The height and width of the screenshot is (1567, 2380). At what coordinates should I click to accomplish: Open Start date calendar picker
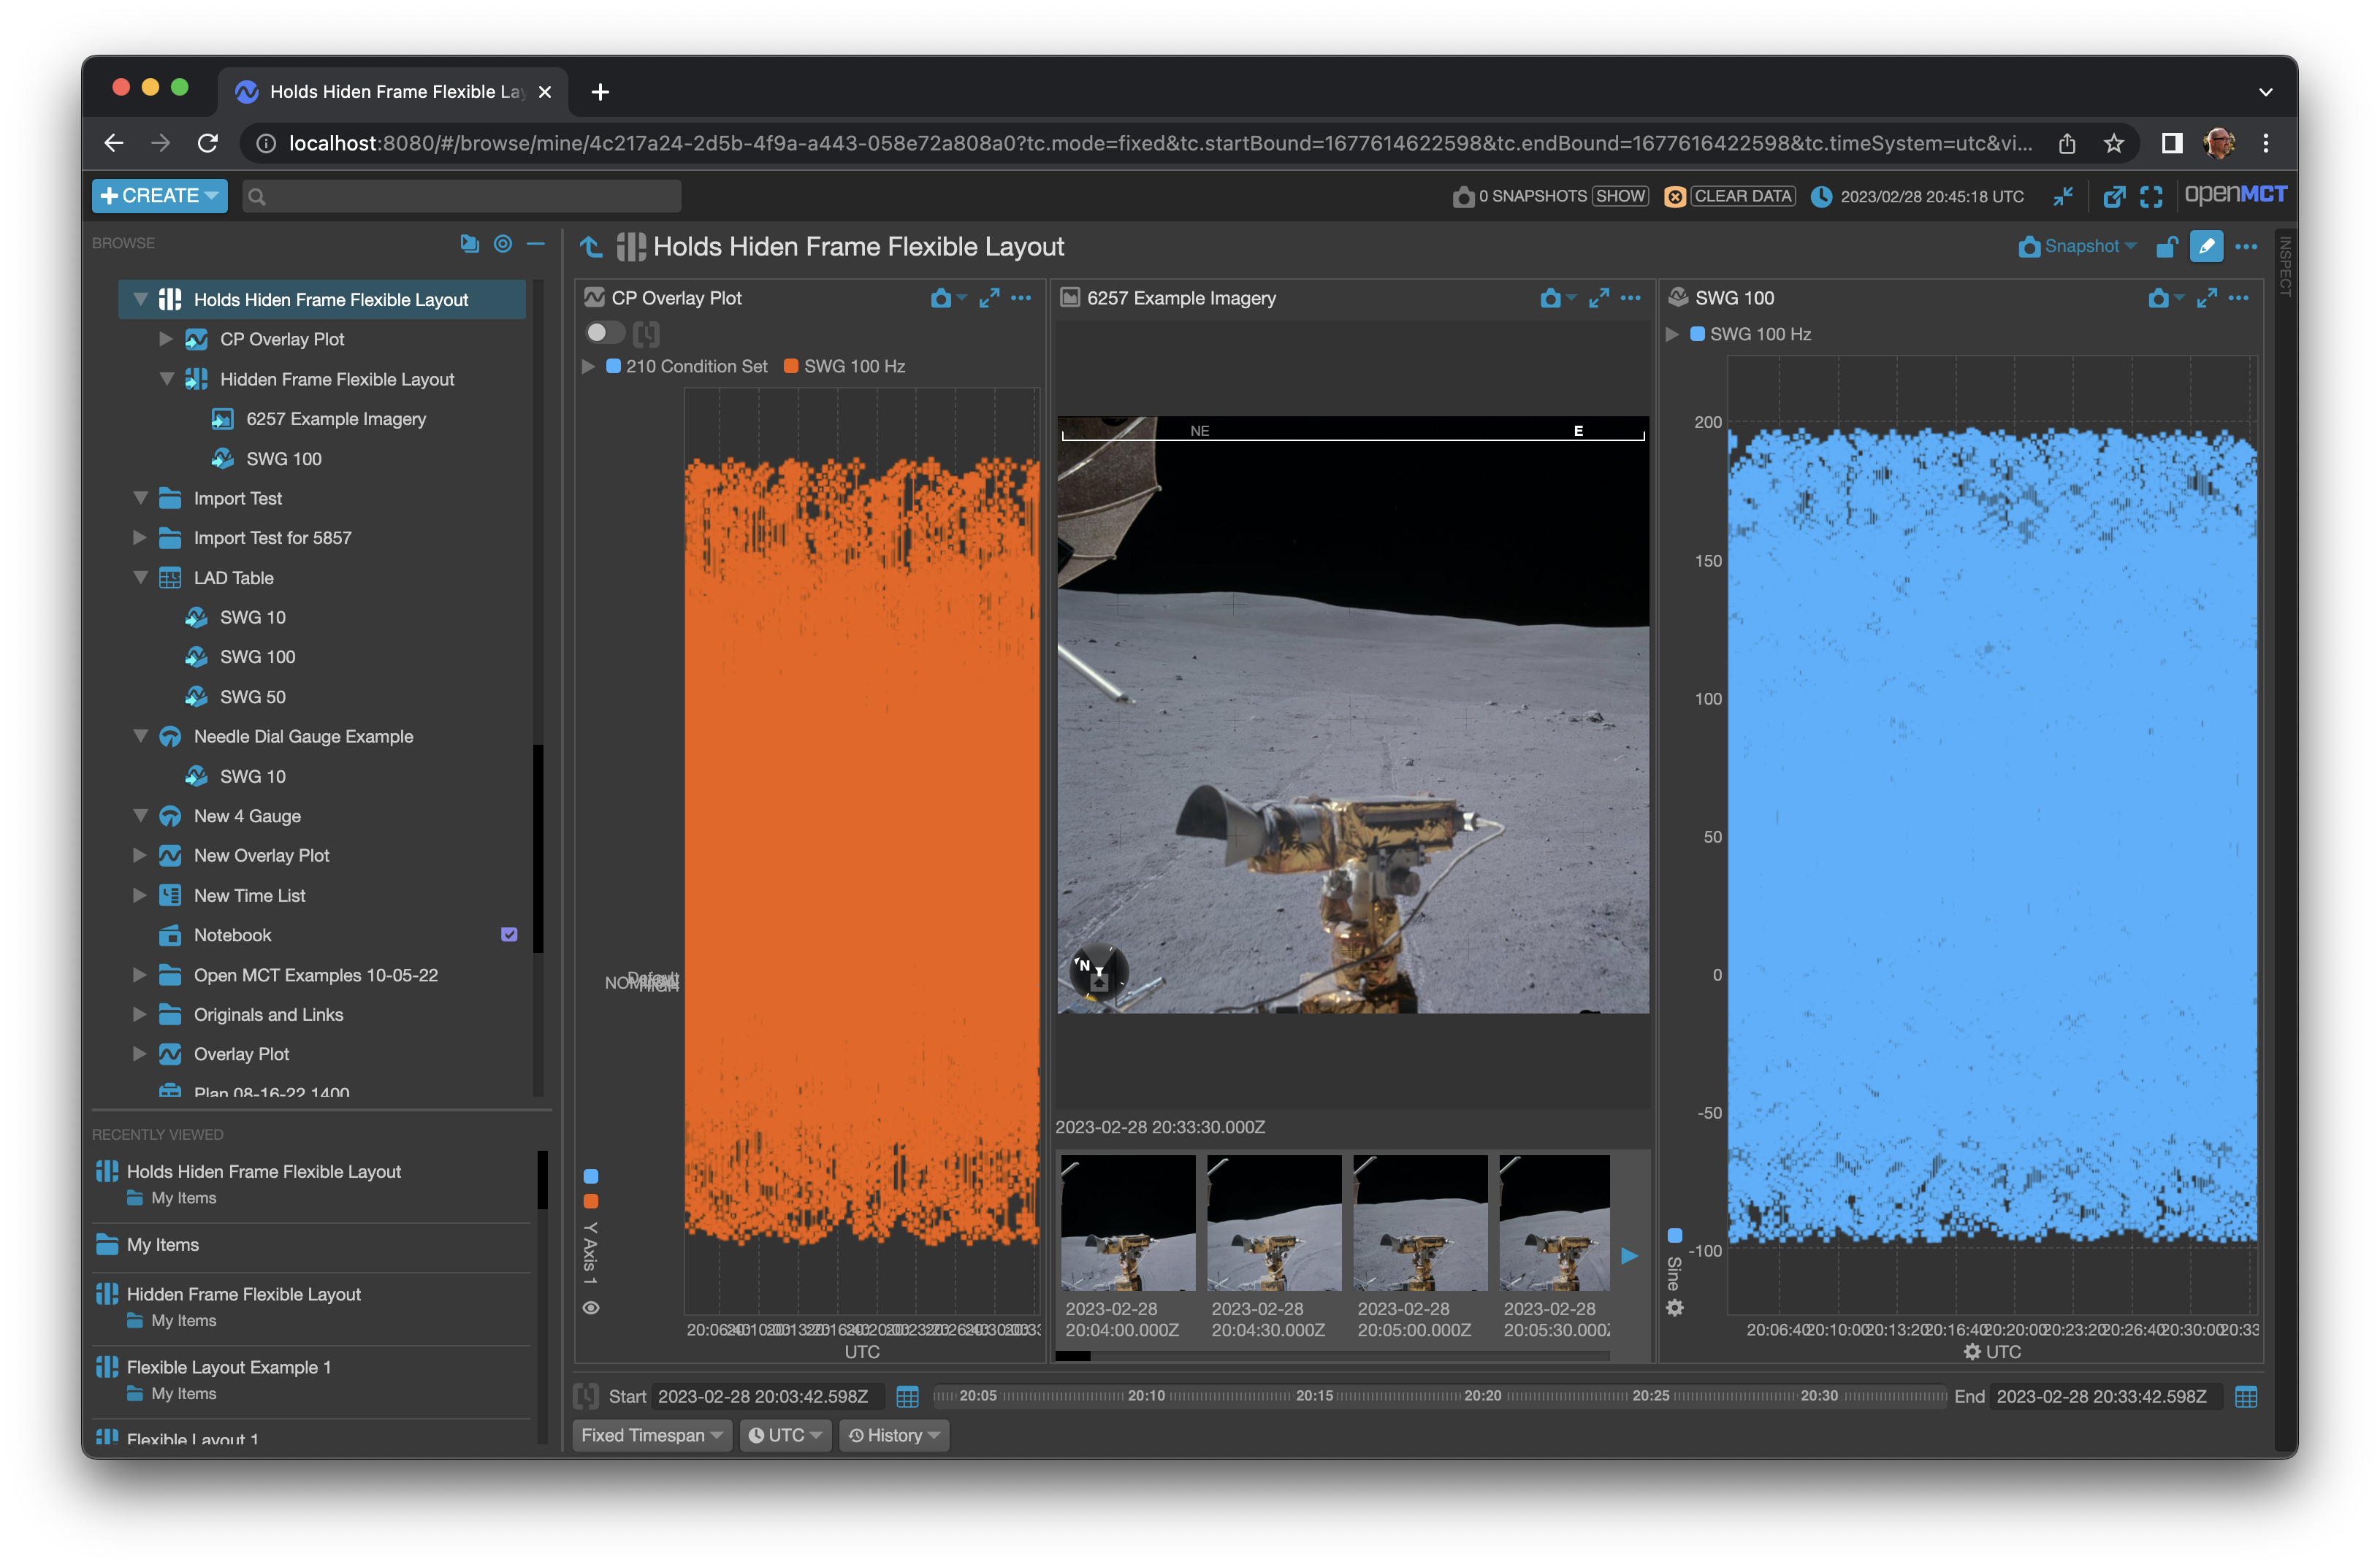907,1397
